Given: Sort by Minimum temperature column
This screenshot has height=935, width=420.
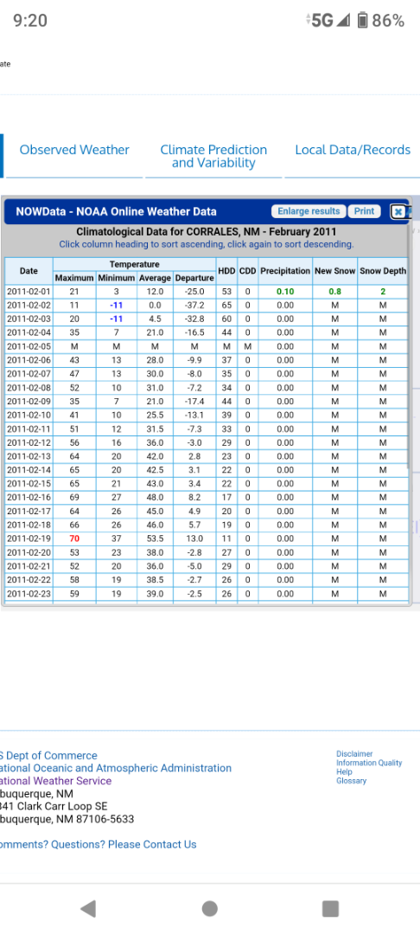Looking at the screenshot, I should pyautogui.click(x=117, y=278).
